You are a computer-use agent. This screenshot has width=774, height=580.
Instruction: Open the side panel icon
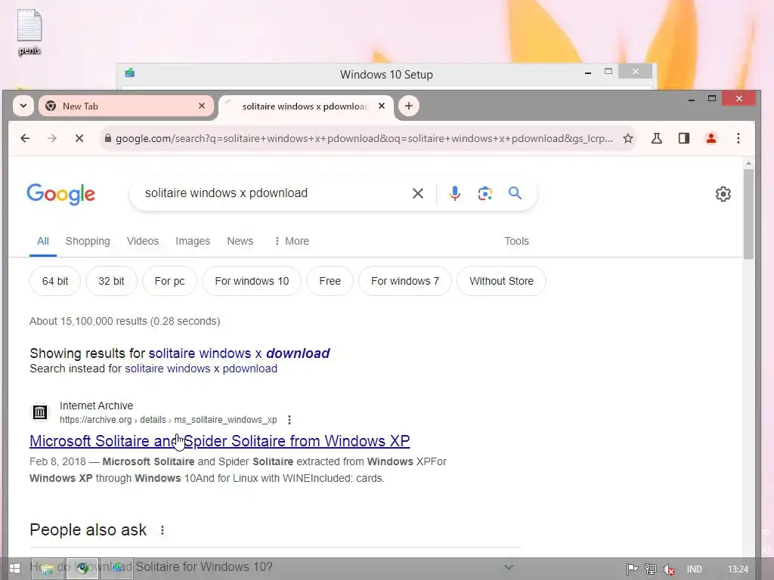683,139
